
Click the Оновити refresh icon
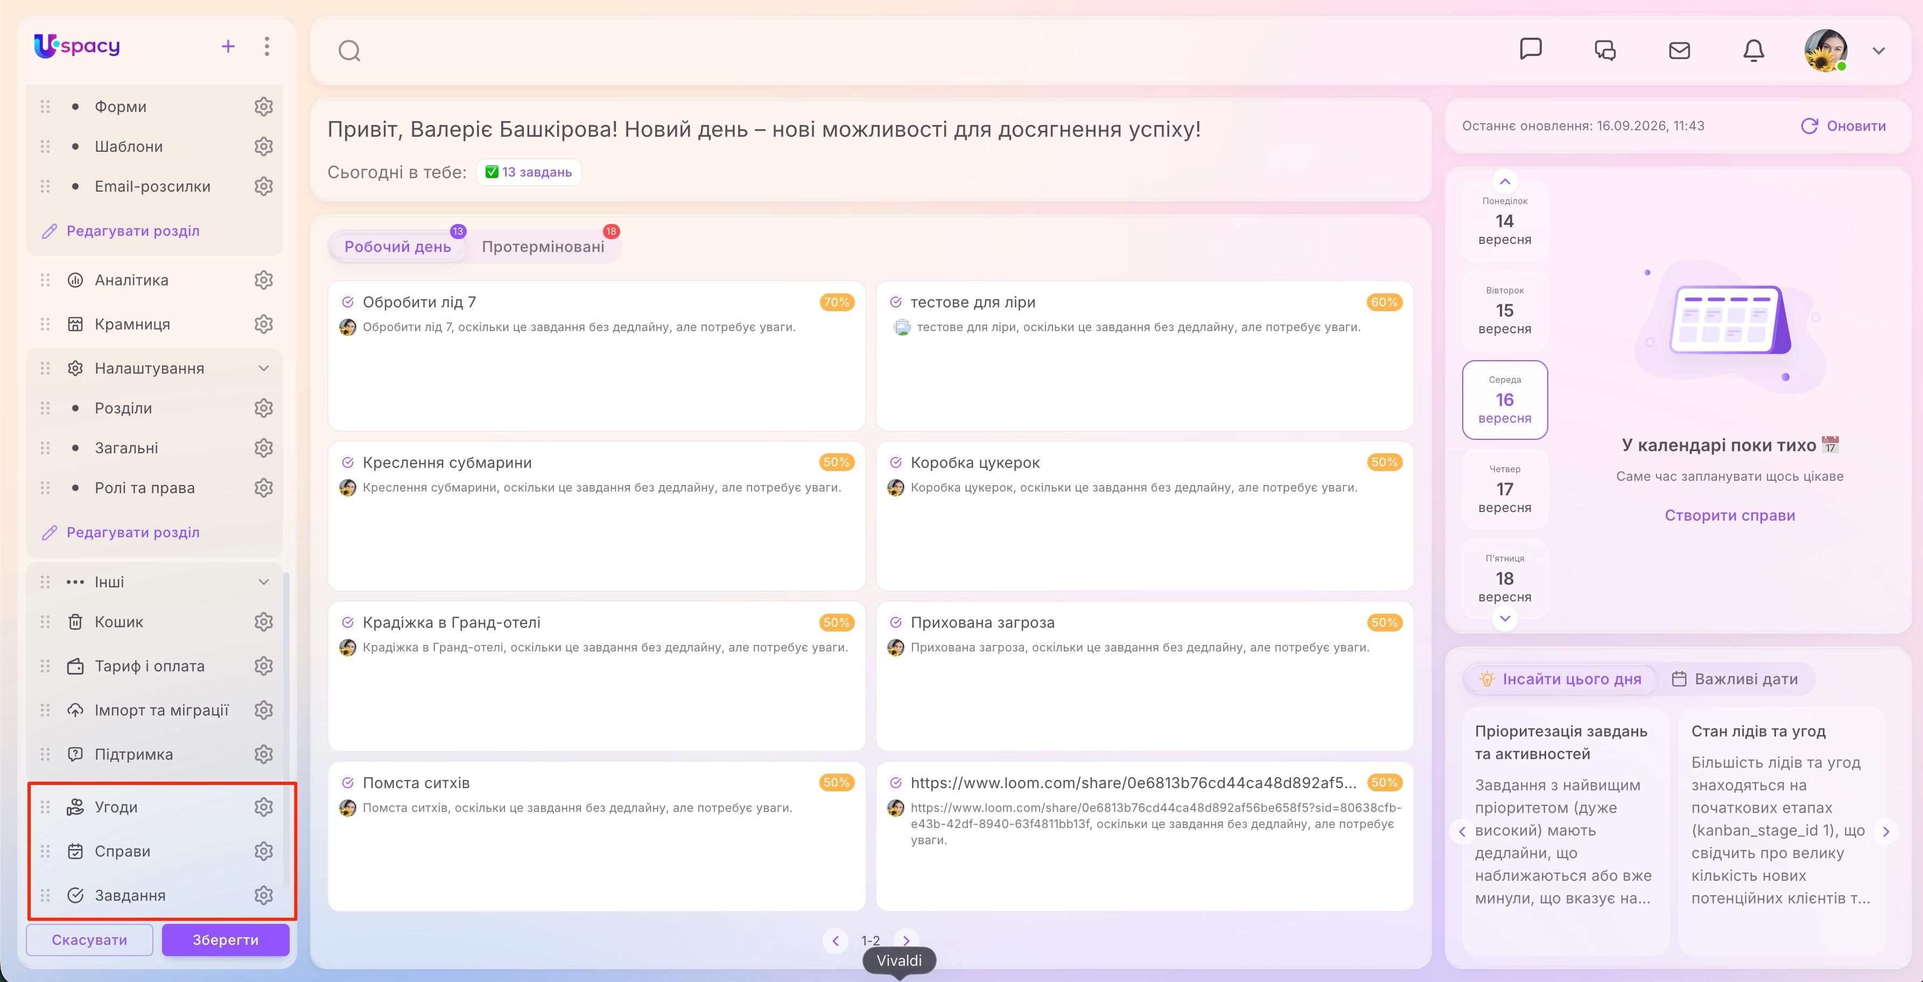coord(1809,125)
